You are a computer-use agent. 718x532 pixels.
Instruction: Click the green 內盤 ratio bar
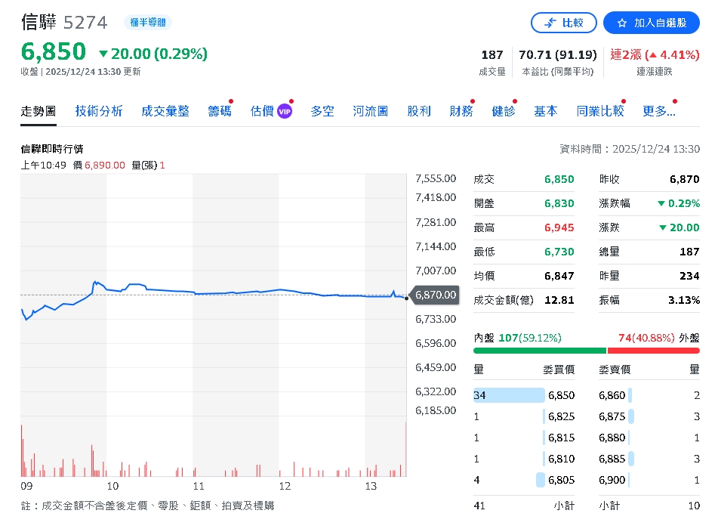tap(539, 351)
